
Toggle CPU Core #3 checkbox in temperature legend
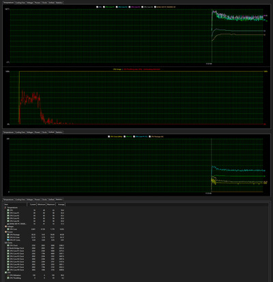[130, 7]
